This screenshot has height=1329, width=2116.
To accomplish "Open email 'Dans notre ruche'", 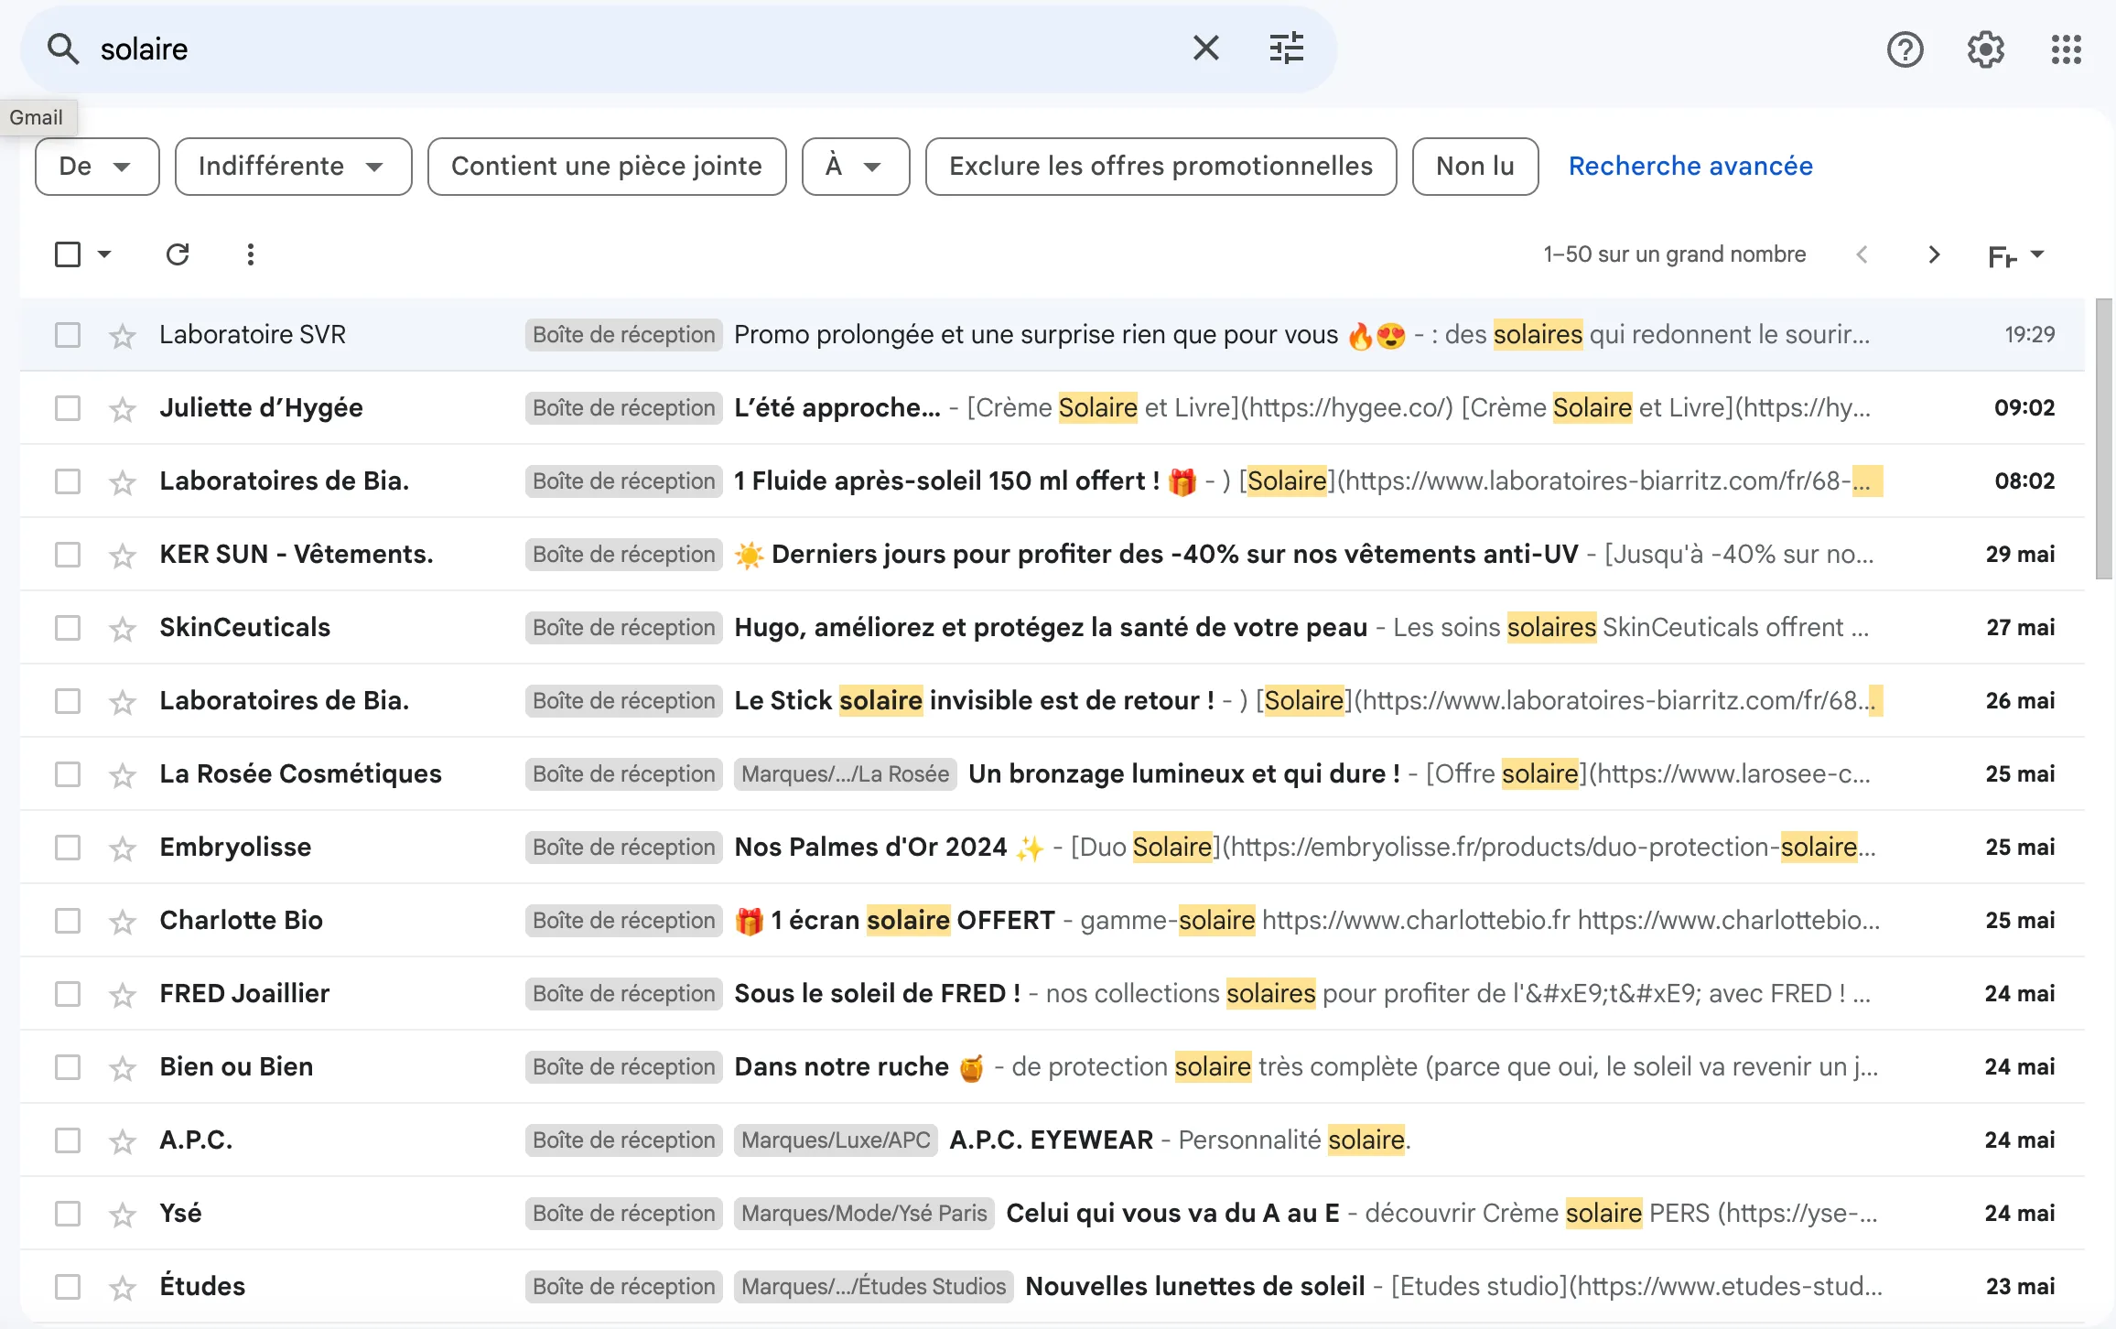I will coord(841,1067).
